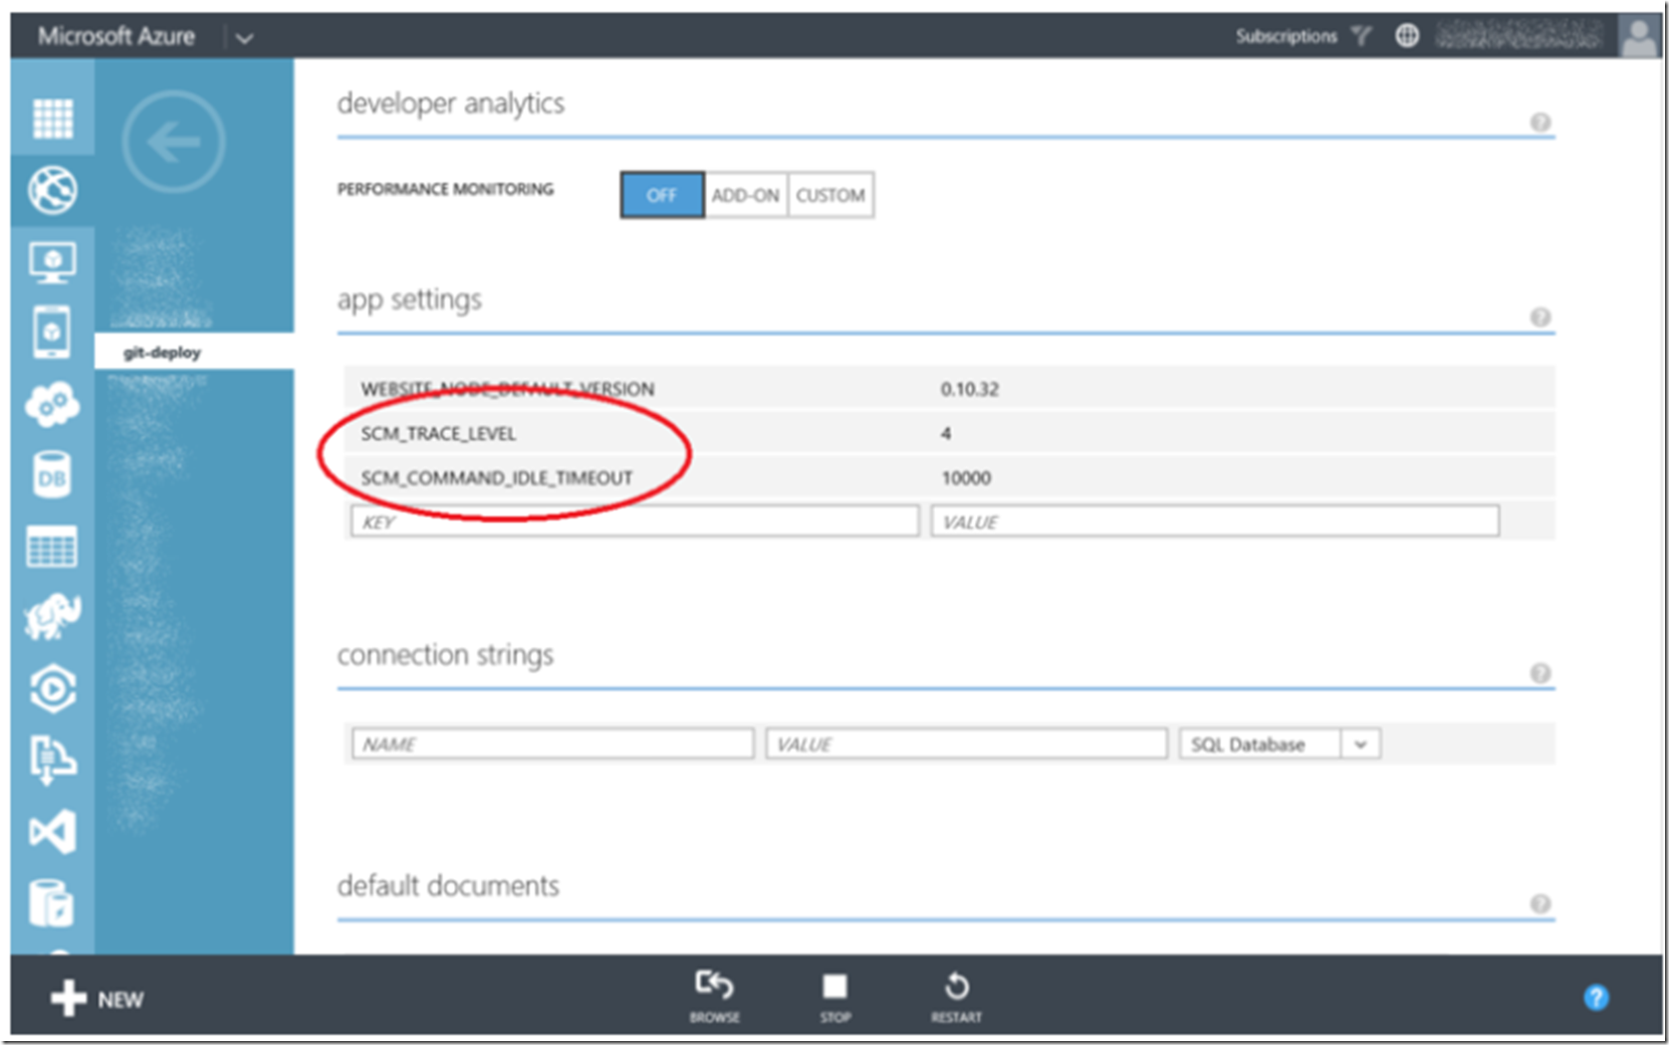Viewport: 1669px width, 1045px height.
Task: Open the user account avatar
Action: point(1638,37)
